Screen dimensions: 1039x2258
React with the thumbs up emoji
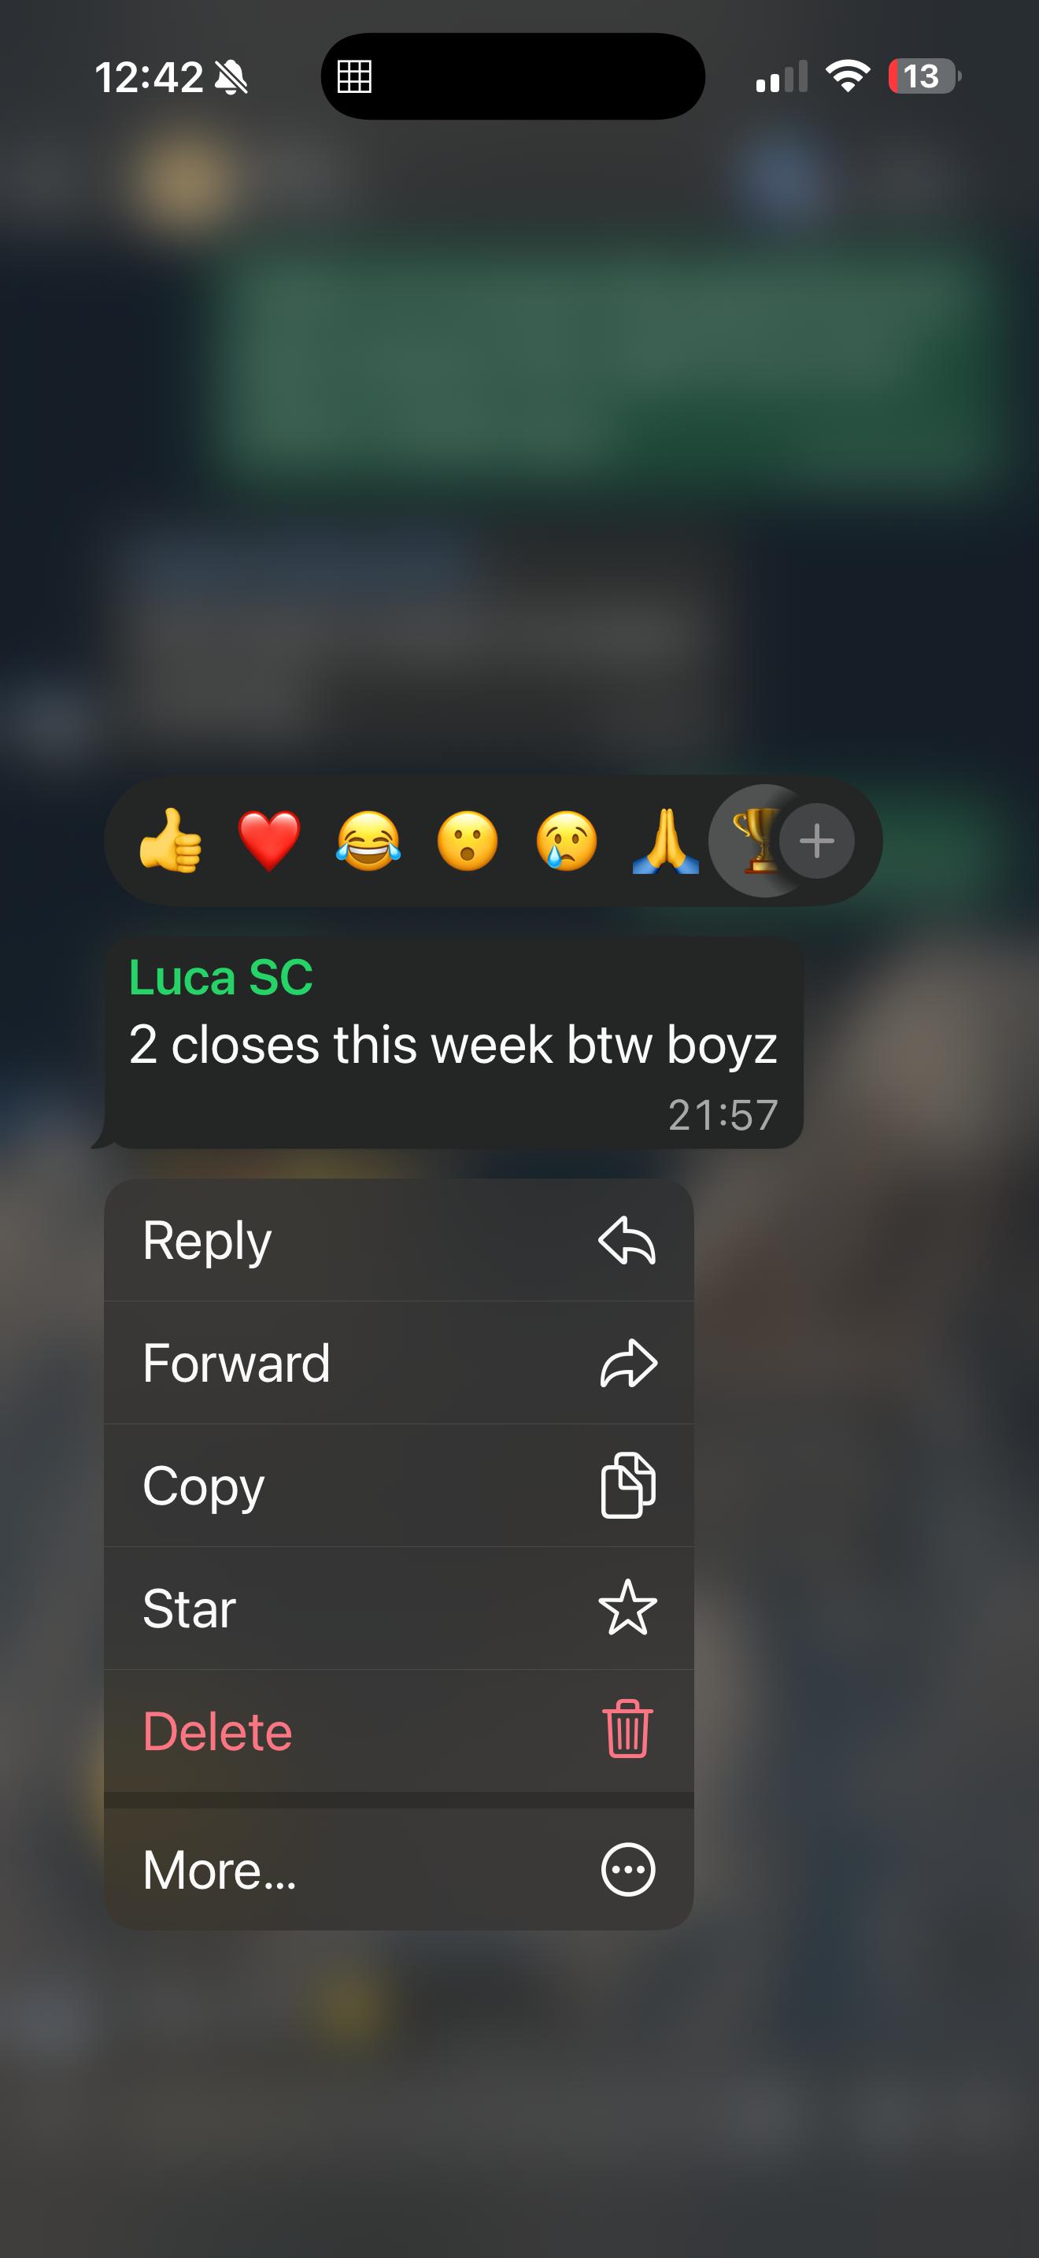[171, 840]
